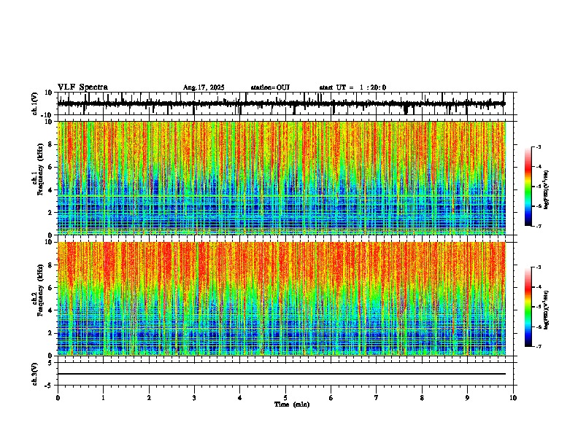
Task: Click tick label "1" on the Time axis
Action: 103,398
